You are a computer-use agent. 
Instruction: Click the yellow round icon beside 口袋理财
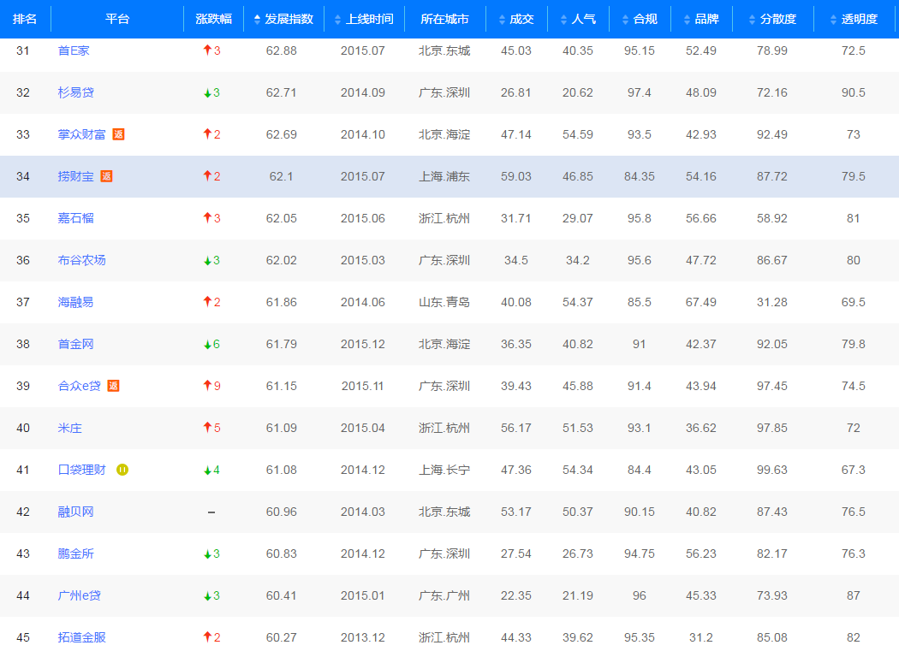[x=122, y=470]
